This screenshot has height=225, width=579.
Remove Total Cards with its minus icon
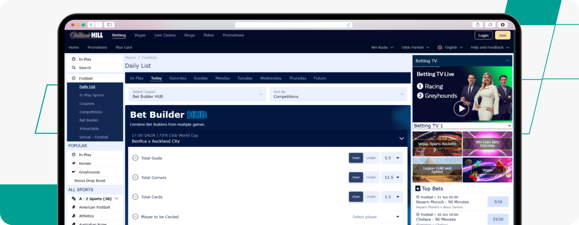coord(135,197)
